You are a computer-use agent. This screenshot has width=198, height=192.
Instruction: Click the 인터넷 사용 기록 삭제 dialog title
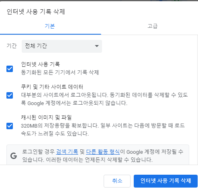(36, 12)
